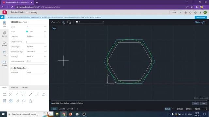Select the Ellipse draw tool
Viewport: 209px width, 117px height.
point(24,101)
